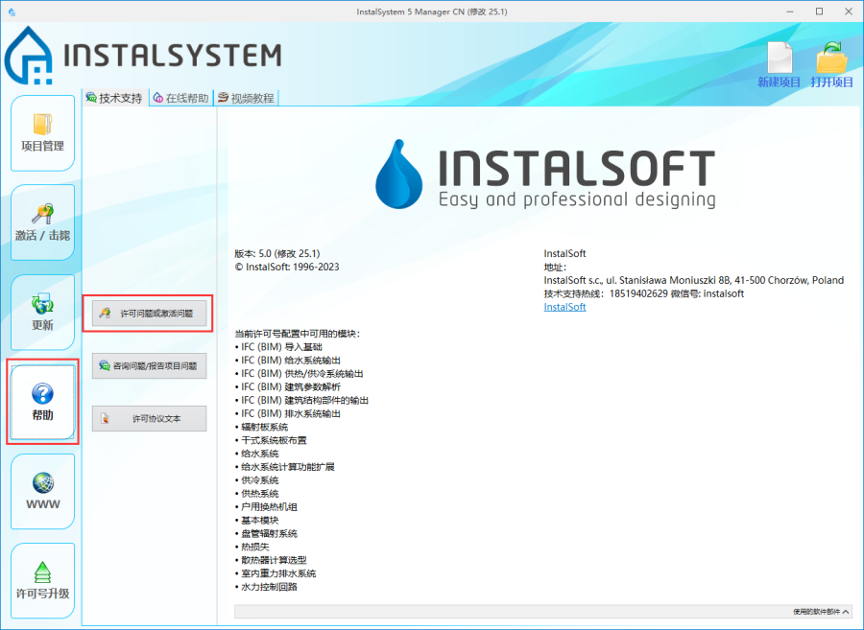The image size is (864, 630).
Task: Click the 许可问题或激活问题 button
Action: pos(149,313)
